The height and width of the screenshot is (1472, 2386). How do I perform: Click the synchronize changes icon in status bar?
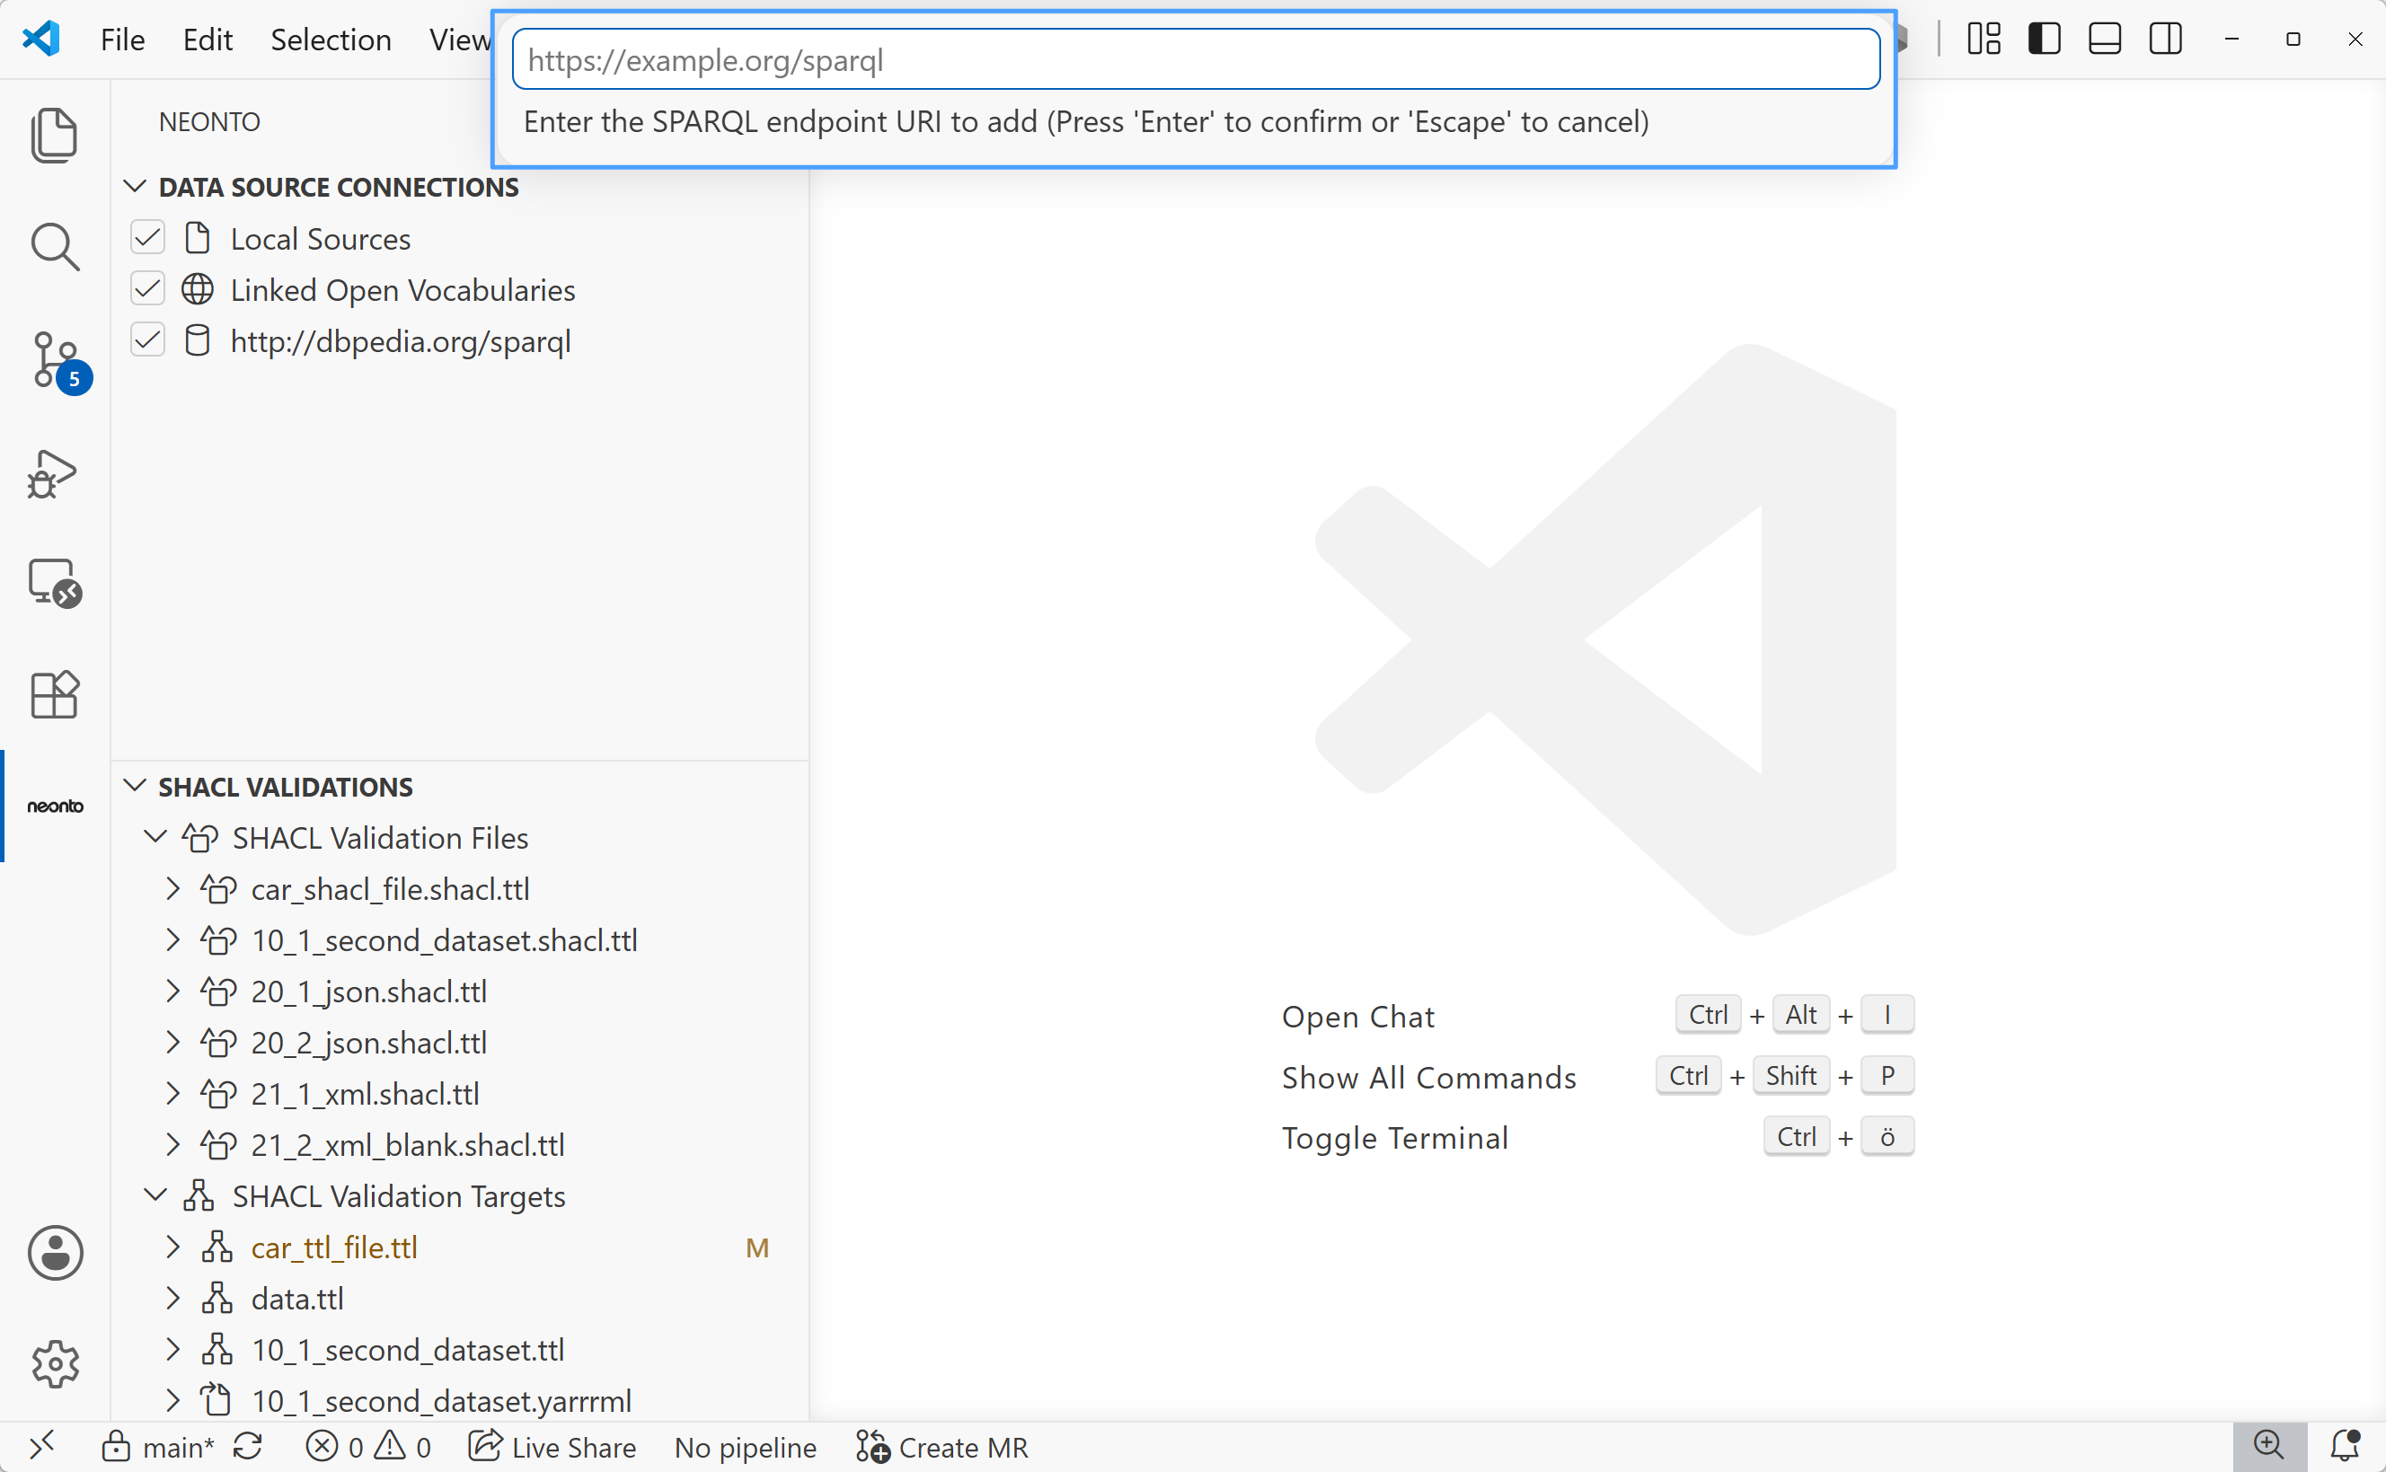click(x=248, y=1447)
